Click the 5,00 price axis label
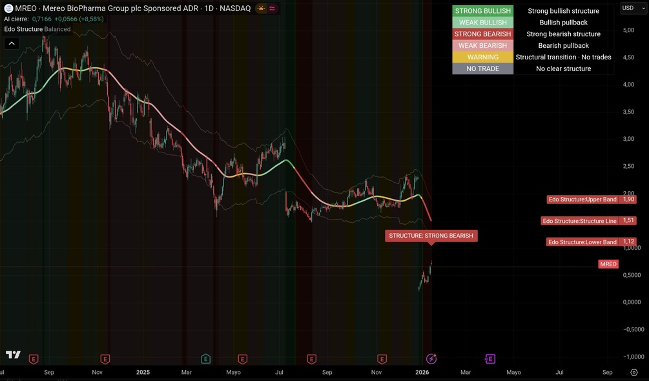 [628, 30]
